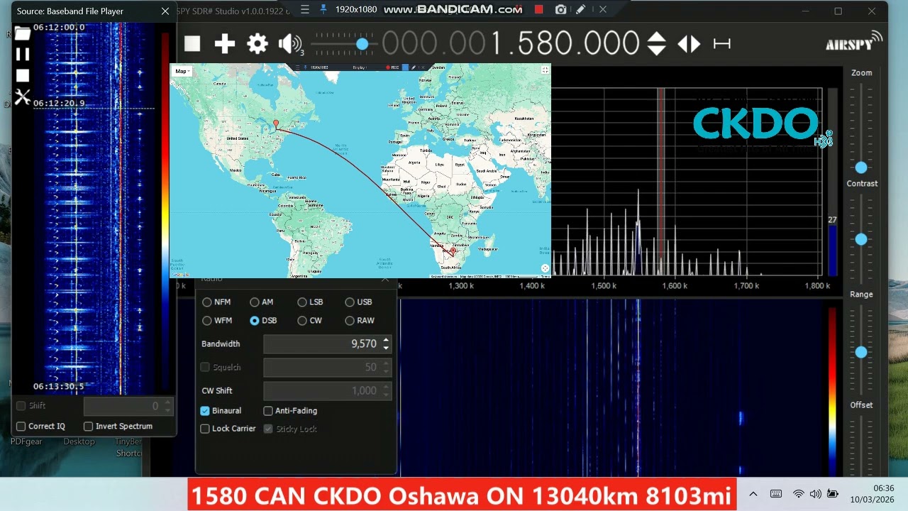Disable the Binaural checkbox
Screen dimensions: 908x511
[x=205, y=411]
